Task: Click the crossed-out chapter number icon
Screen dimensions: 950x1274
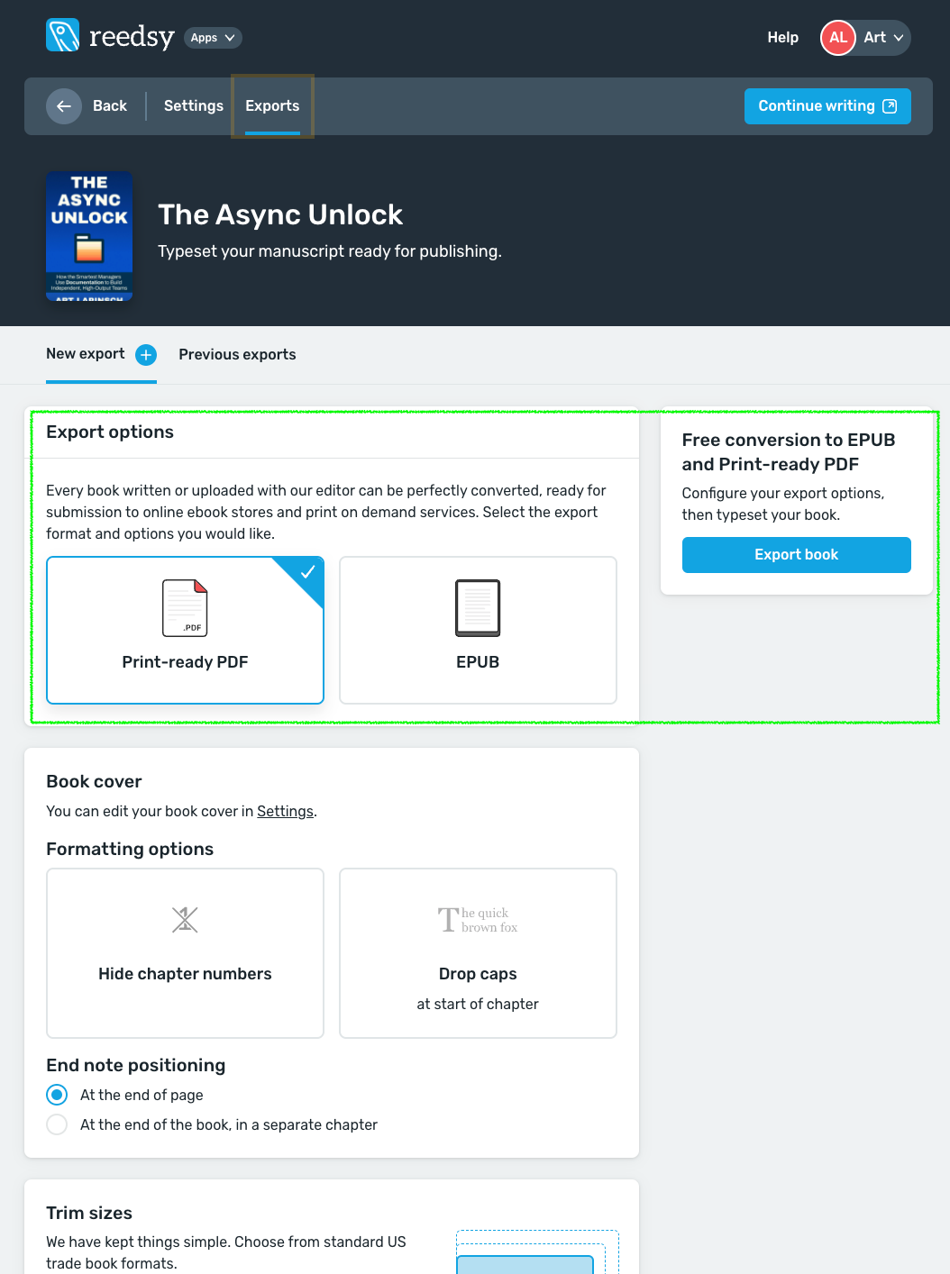Action: (x=185, y=920)
